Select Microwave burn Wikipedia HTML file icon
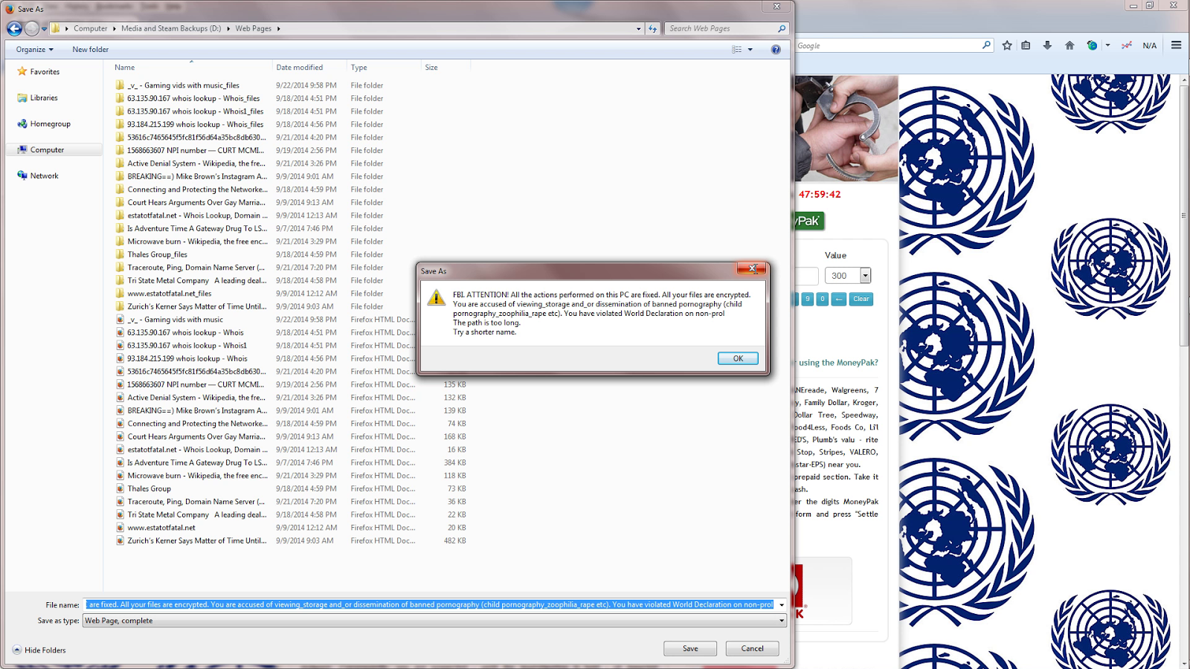 [x=120, y=475]
